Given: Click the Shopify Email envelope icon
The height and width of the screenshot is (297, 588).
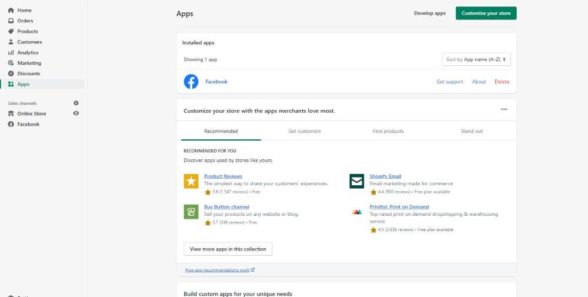Looking at the screenshot, I should [356, 181].
